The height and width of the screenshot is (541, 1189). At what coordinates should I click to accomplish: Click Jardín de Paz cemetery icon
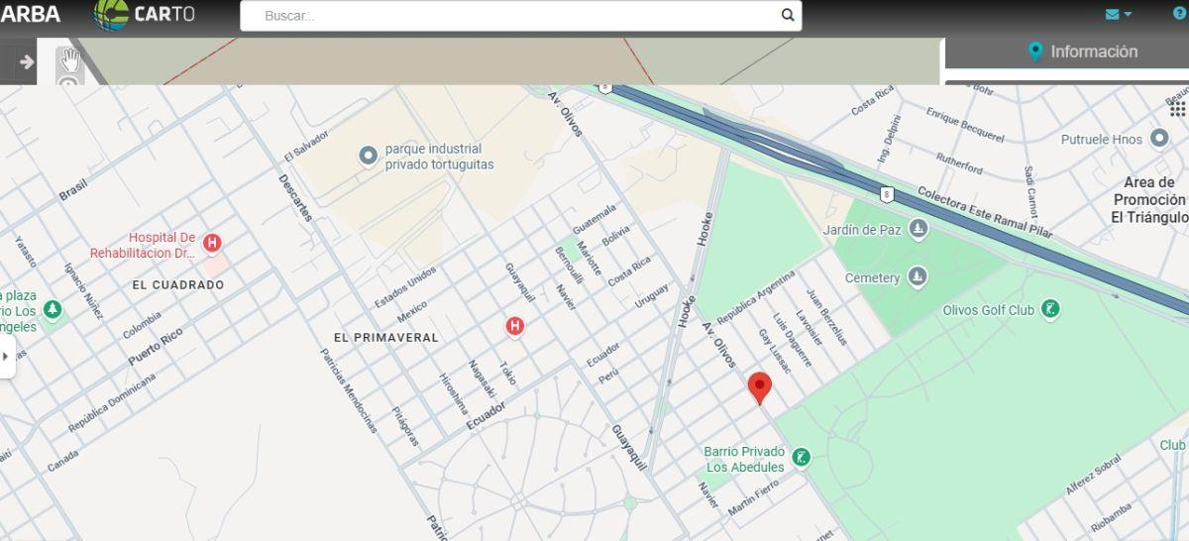[x=919, y=230]
